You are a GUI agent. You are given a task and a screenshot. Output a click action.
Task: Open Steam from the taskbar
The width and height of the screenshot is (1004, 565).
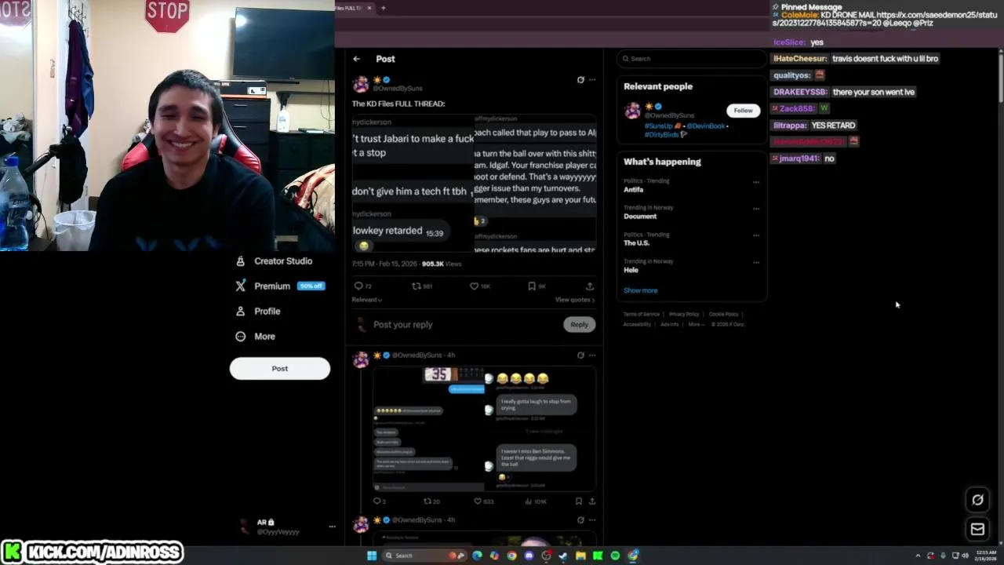pyautogui.click(x=563, y=556)
